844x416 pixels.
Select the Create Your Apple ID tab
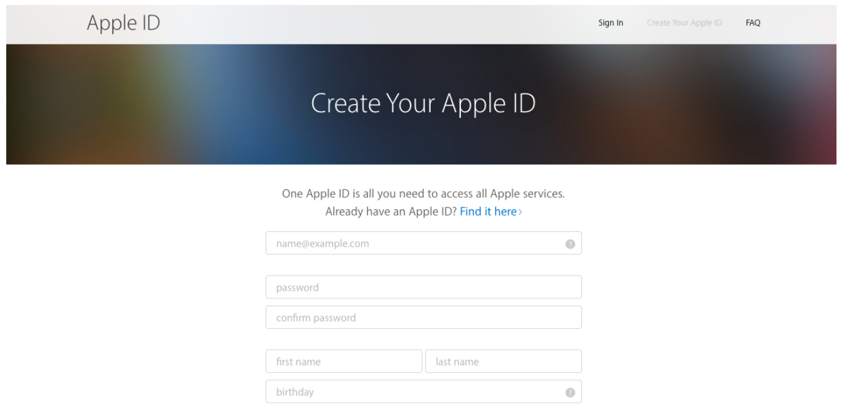point(684,23)
